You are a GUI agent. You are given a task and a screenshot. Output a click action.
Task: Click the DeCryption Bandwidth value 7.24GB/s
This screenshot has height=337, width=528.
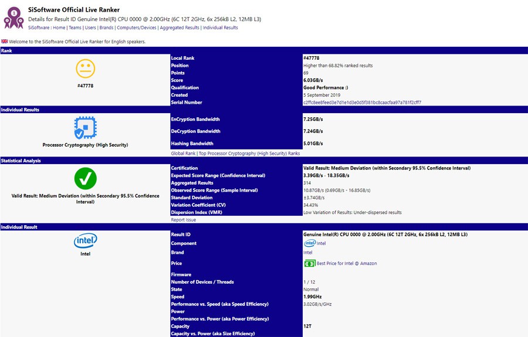click(313, 131)
